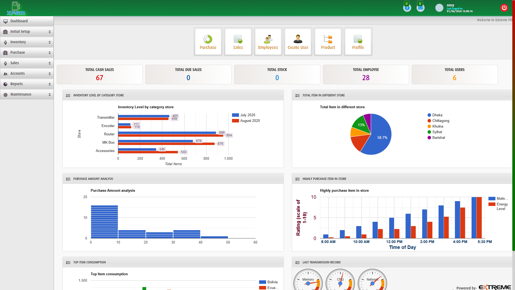This screenshot has width=515, height=290.
Task: Click the Sales shortcut icon
Action: tap(238, 41)
